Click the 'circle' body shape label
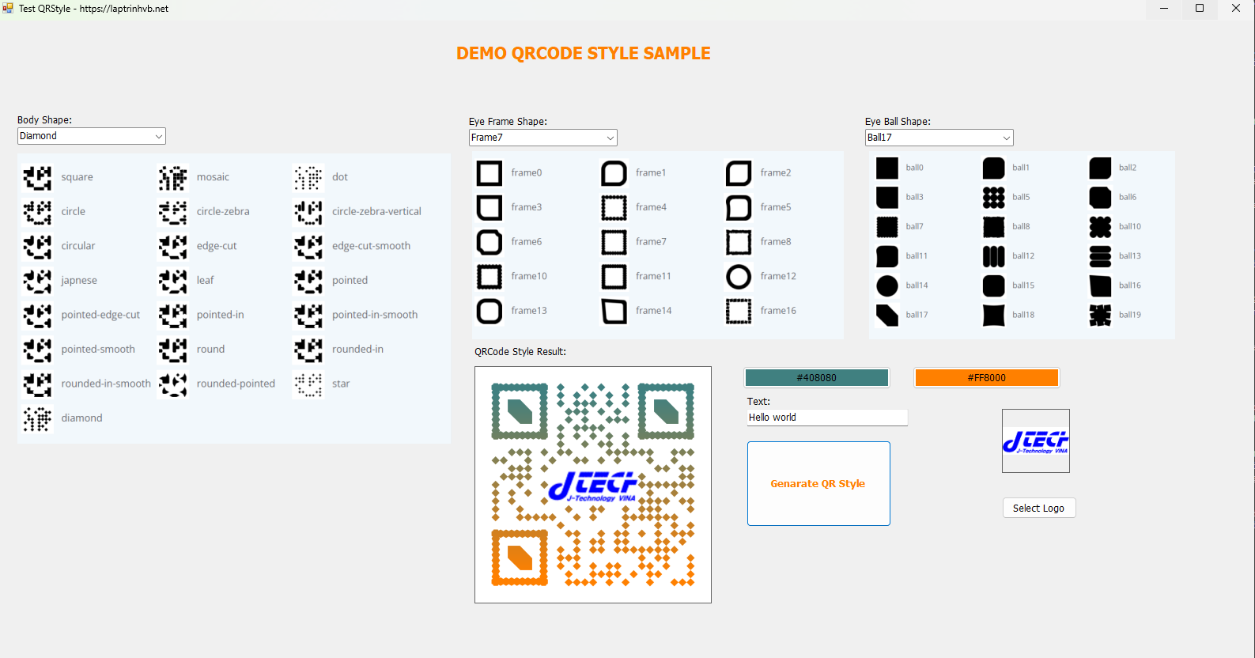The height and width of the screenshot is (658, 1255). (73, 212)
